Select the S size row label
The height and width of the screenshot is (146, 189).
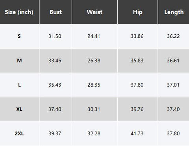coord(19,36)
